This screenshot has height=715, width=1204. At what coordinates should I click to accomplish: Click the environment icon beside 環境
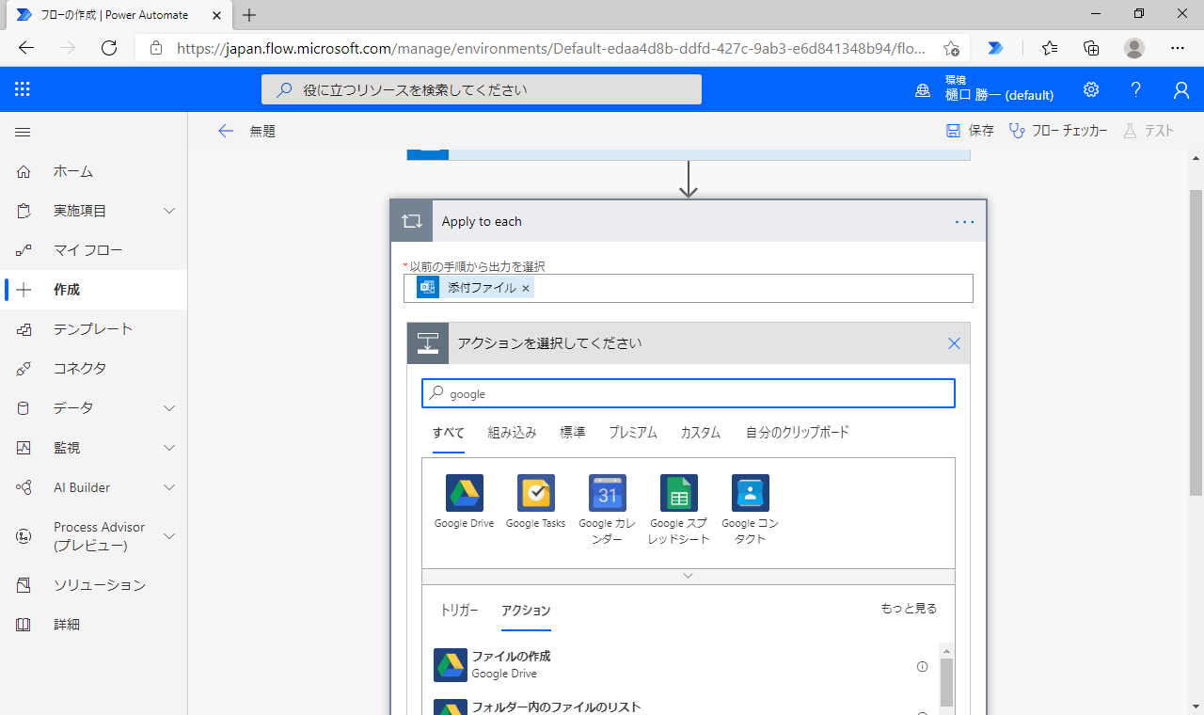tap(923, 90)
